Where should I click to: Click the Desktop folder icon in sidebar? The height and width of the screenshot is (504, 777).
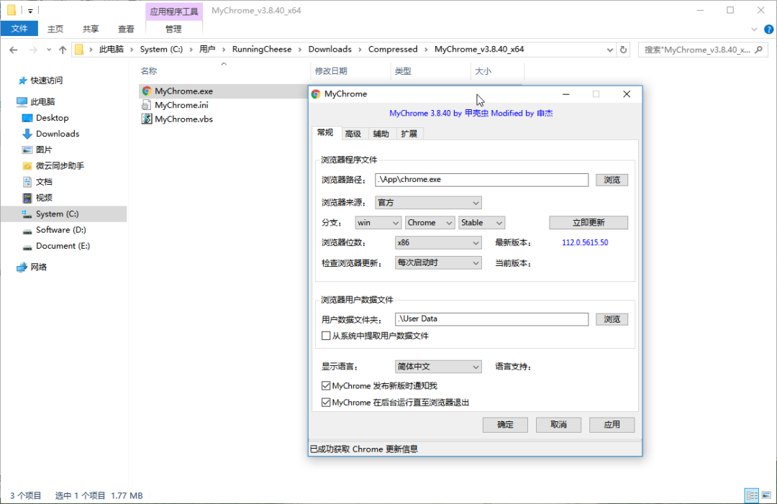tap(27, 118)
